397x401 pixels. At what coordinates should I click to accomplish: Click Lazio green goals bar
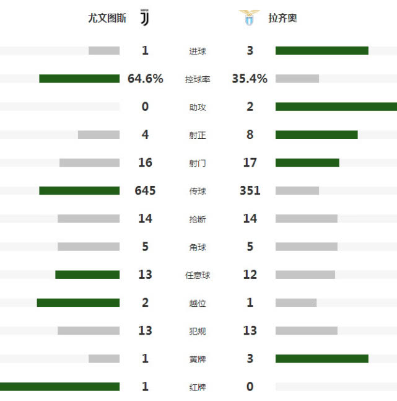pos(322,51)
